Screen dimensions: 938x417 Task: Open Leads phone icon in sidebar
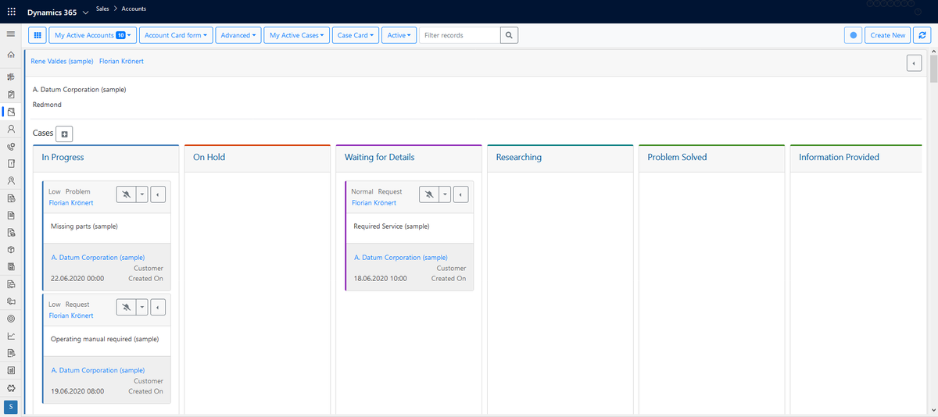pyautogui.click(x=11, y=146)
